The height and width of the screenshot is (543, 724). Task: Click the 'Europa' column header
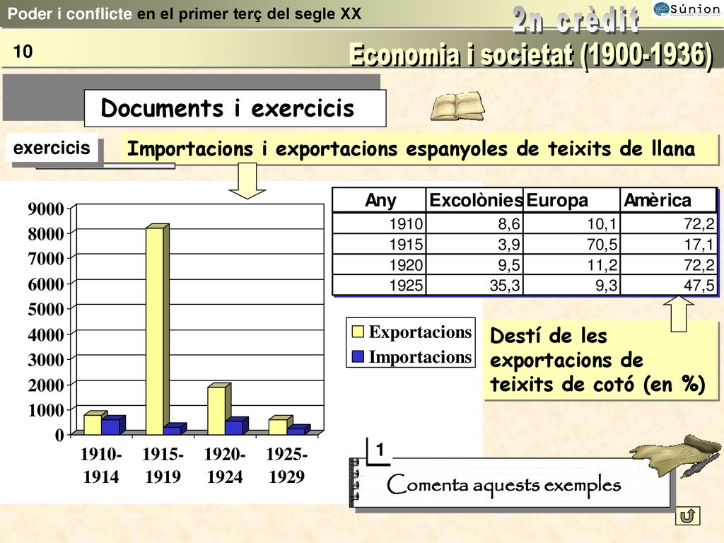[x=571, y=200]
